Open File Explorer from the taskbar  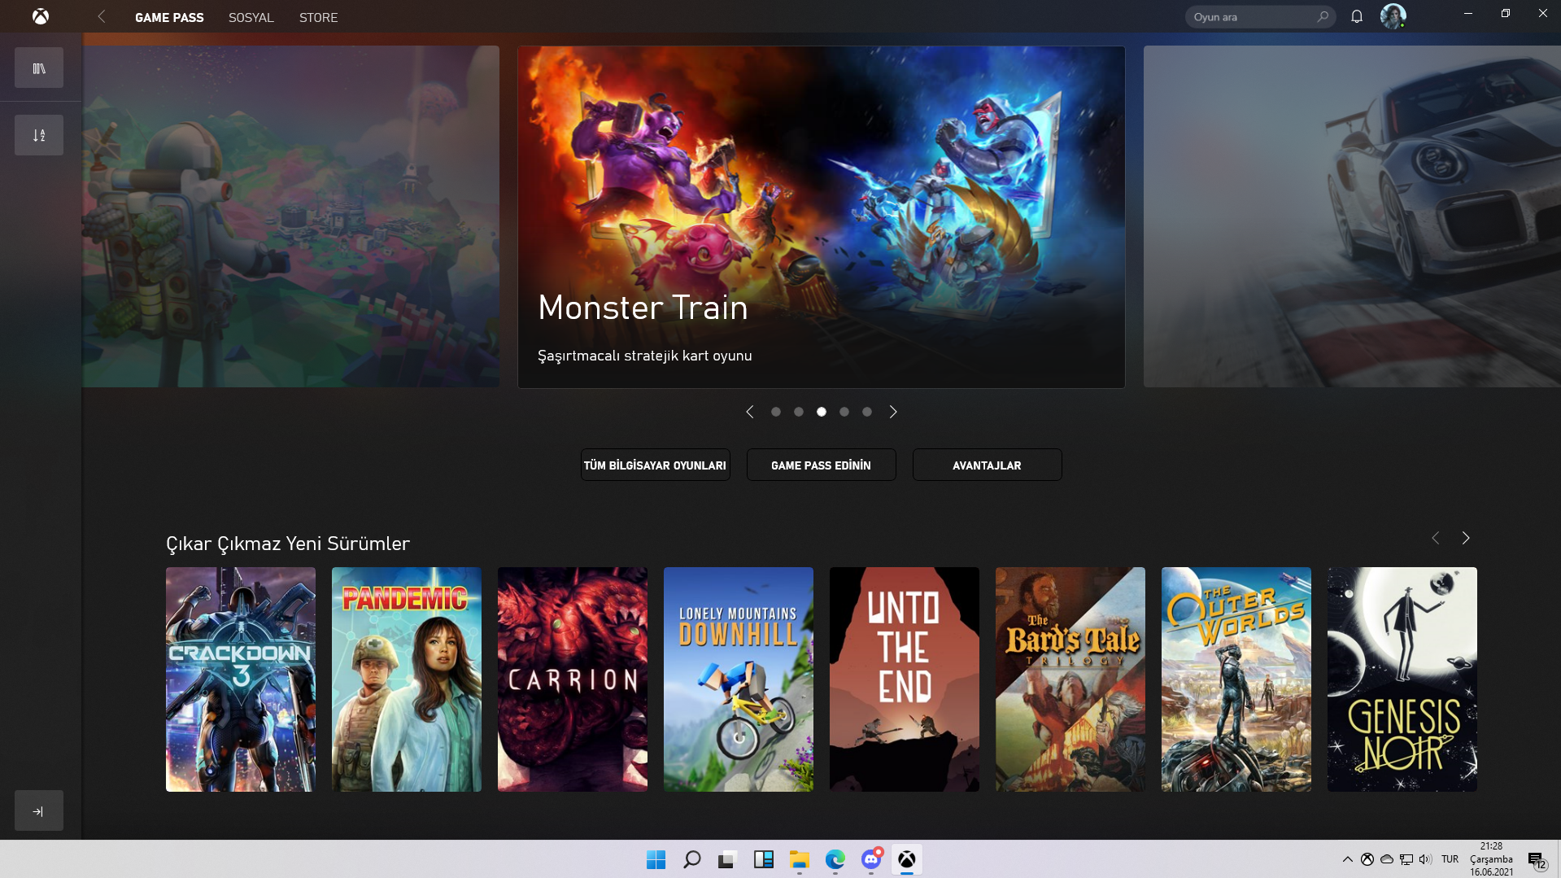point(800,859)
